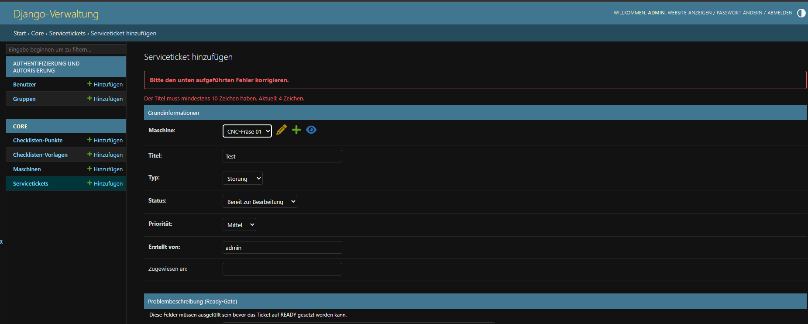This screenshot has height=324, width=808.
Task: Click the sidebar filter input
Action: (x=66, y=49)
